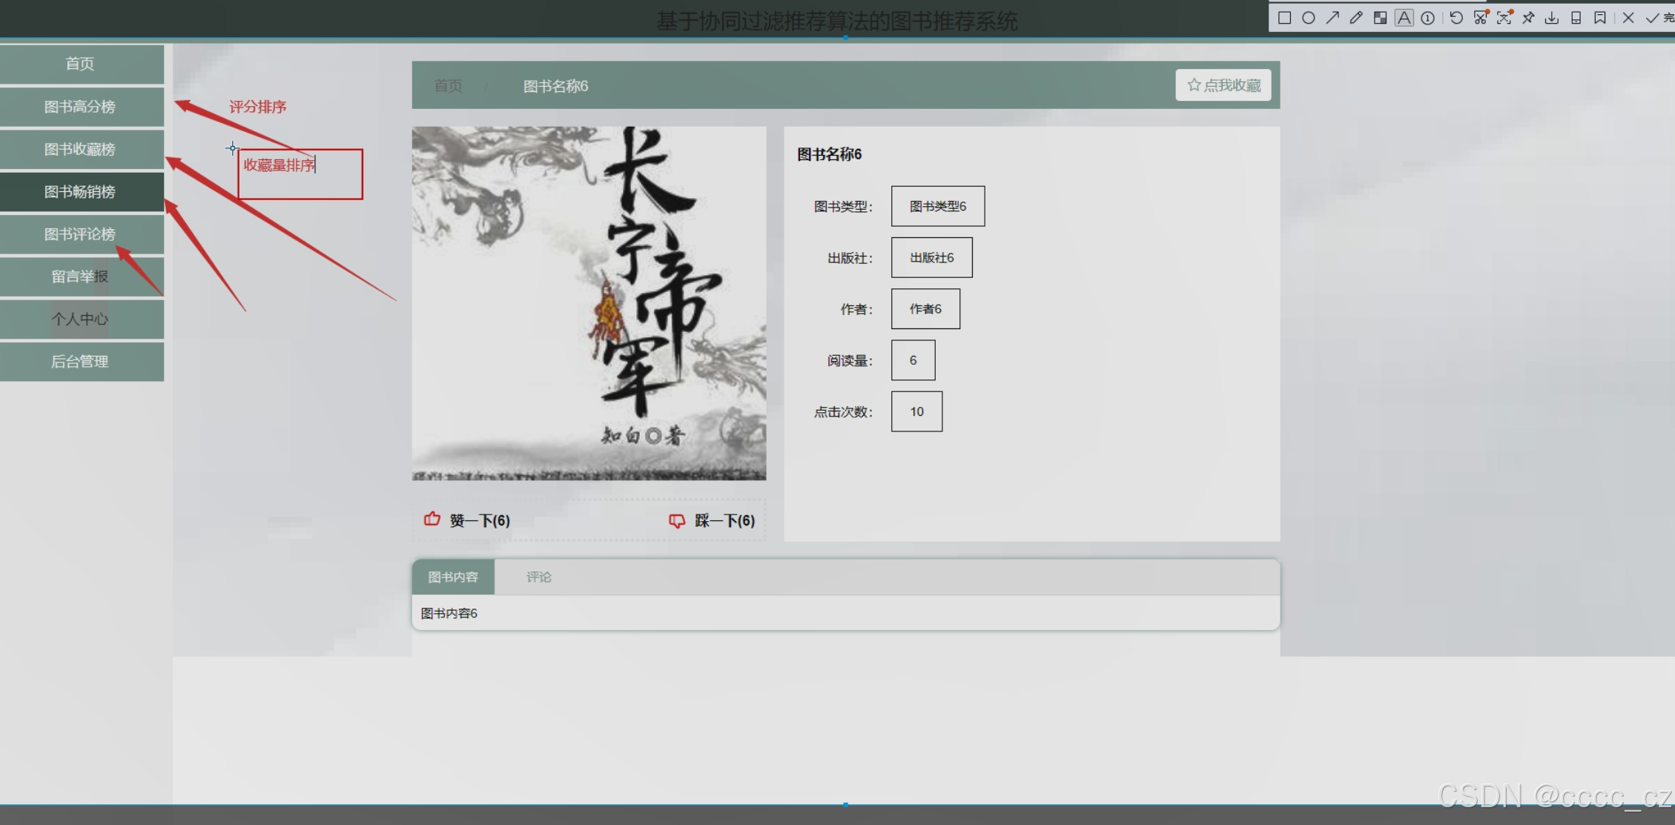This screenshot has height=825, width=1675.
Task: Click the 阅读量: field label
Action: (850, 361)
